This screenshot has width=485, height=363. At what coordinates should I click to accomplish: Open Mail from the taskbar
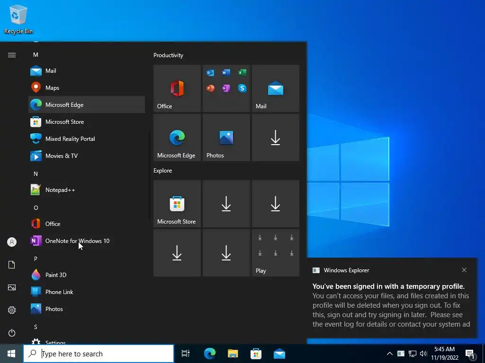(279, 354)
